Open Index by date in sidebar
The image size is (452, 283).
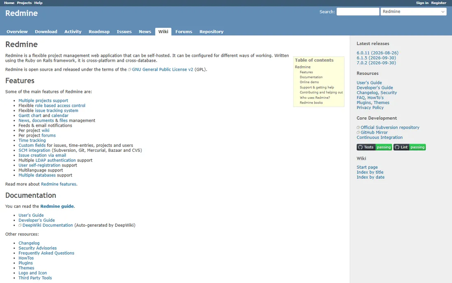pyautogui.click(x=370, y=177)
